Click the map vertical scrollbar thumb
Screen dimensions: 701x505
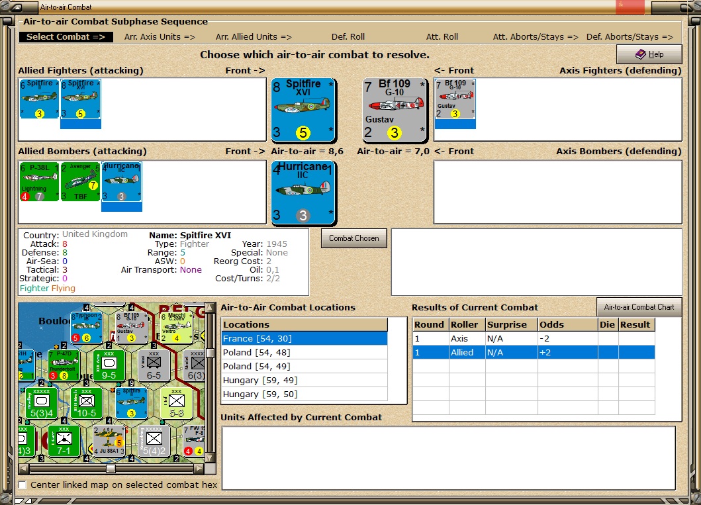[210, 353]
